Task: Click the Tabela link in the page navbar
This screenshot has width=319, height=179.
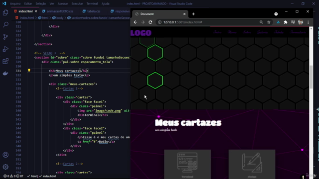Action: tap(279, 32)
